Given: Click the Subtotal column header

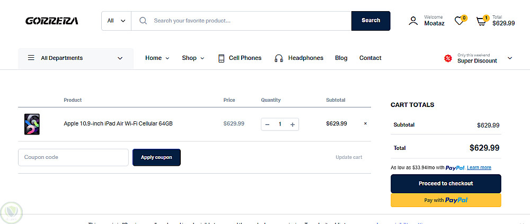Looking at the screenshot, I should [335, 100].
